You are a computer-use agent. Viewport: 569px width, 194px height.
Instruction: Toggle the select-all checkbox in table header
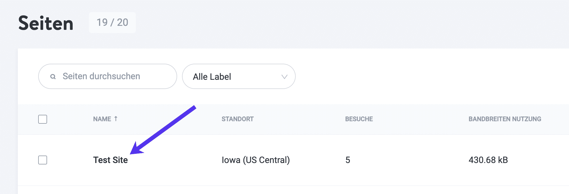tap(42, 119)
